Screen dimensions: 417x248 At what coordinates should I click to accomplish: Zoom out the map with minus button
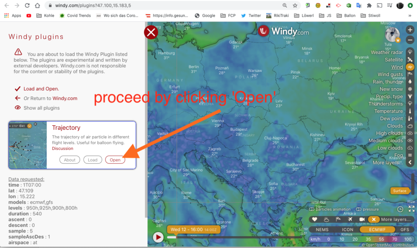point(410,40)
